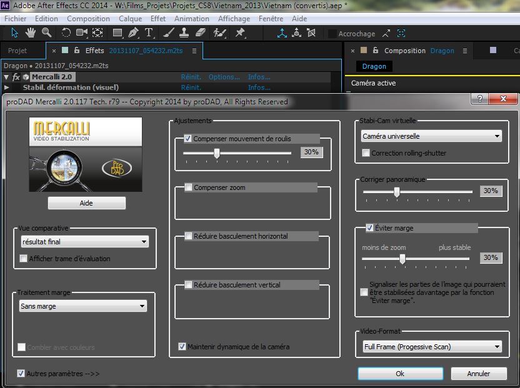Check the Signaliser les parties de l'image option
The image size is (520, 388).
tap(364, 292)
